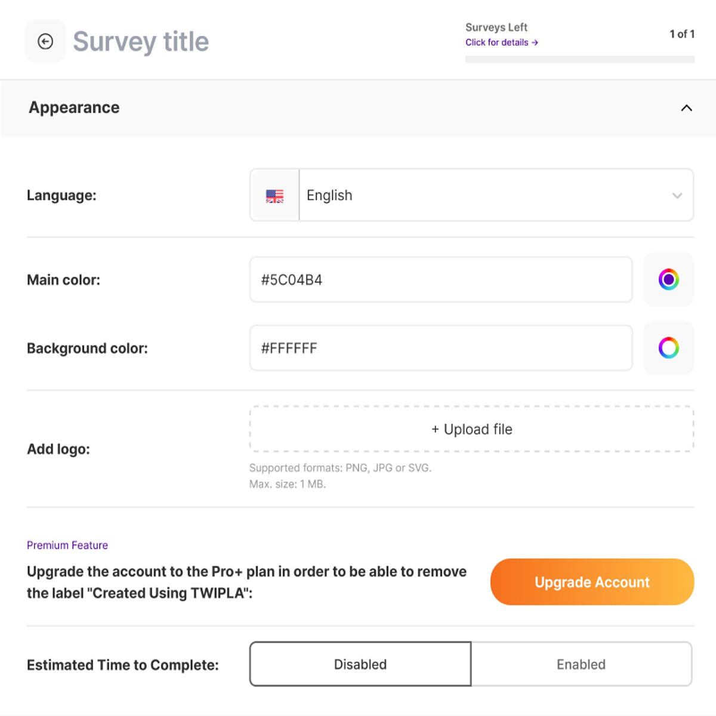Image resolution: width=716 pixels, height=716 pixels.
Task: Click the Premium Feature label
Action: tap(67, 545)
